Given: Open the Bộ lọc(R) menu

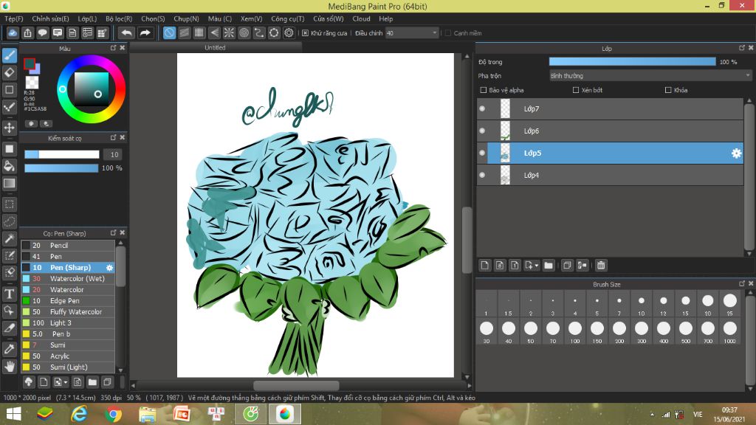Looking at the screenshot, I should tap(119, 18).
